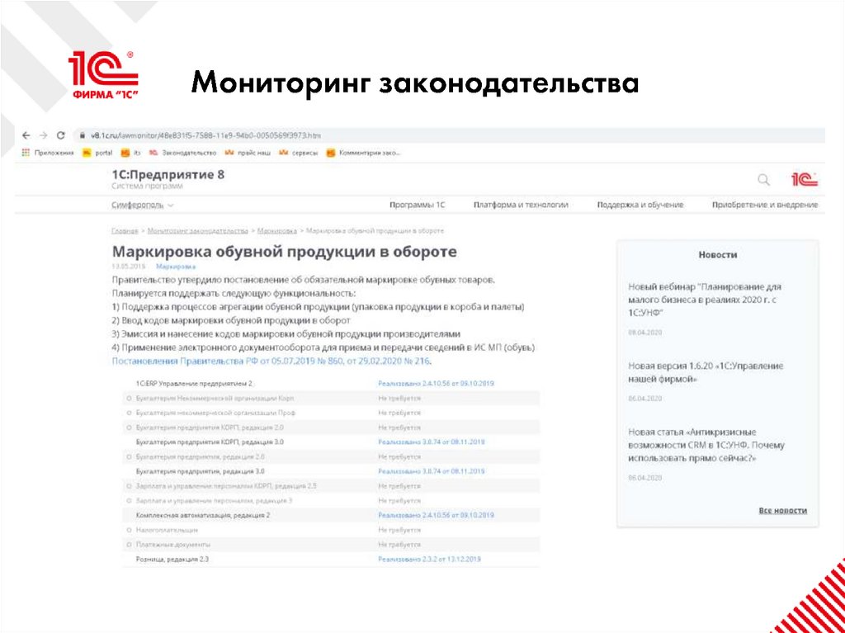The image size is (845, 633).
Task: Click the circle icon beside Налогоплательщик
Action: 129,530
